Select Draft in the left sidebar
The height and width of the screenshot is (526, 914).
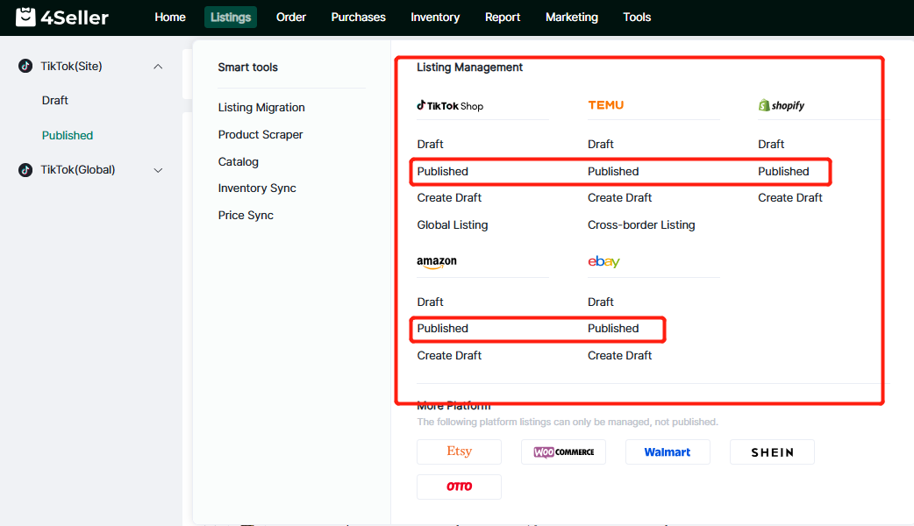[x=55, y=101]
